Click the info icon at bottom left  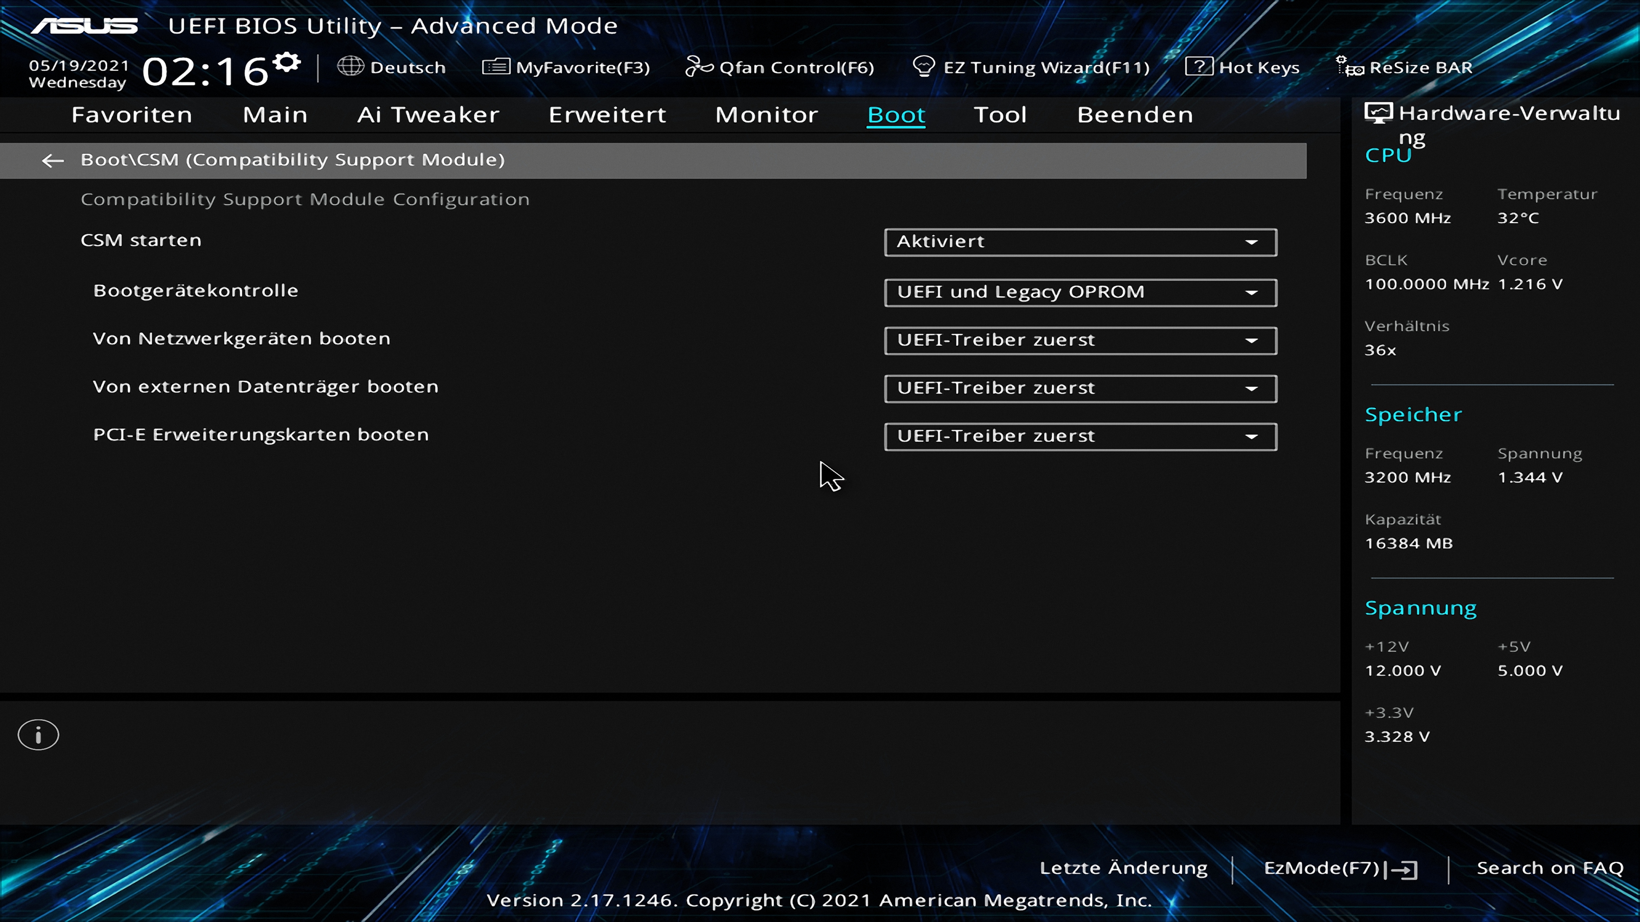(x=38, y=735)
